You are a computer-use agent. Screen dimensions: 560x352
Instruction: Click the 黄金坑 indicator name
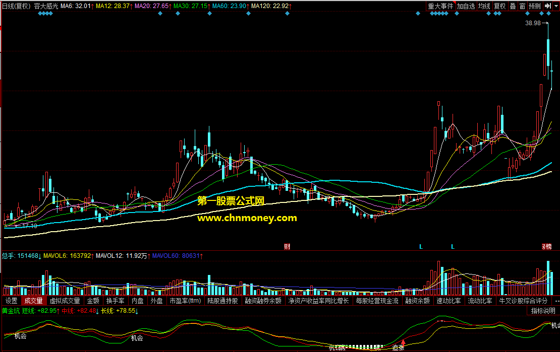(x=11, y=311)
